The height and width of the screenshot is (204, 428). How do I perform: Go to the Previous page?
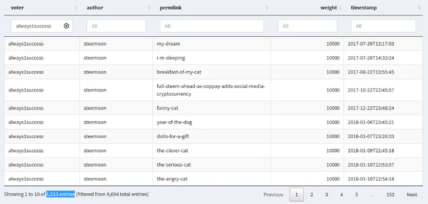pos(273,194)
